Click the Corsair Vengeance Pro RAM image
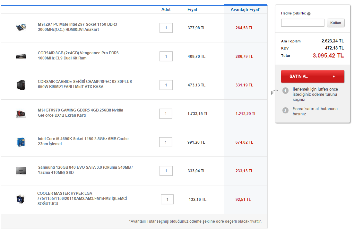Screen dimensions: 354x232 tap(21, 56)
